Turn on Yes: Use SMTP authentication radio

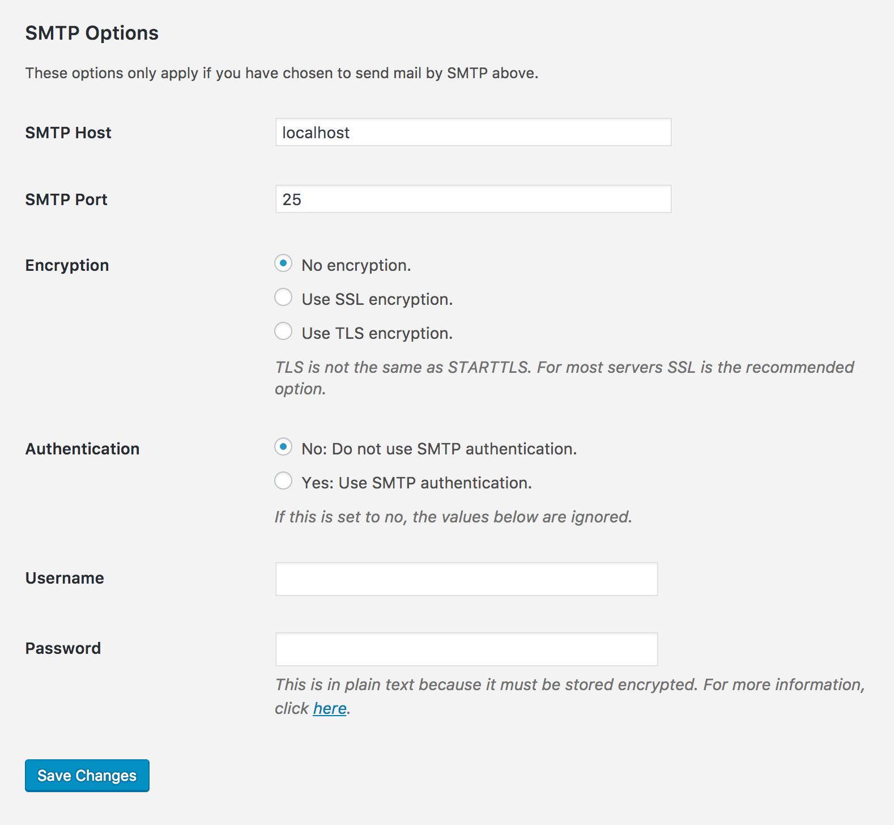coord(283,481)
